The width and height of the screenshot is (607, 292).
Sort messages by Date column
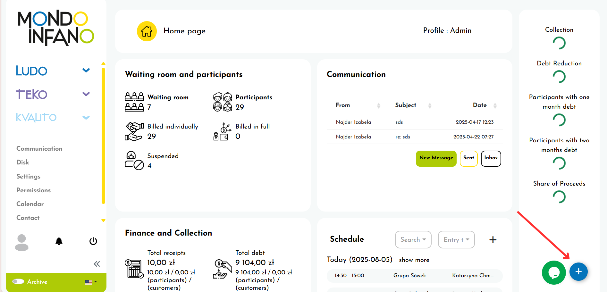[x=495, y=105]
